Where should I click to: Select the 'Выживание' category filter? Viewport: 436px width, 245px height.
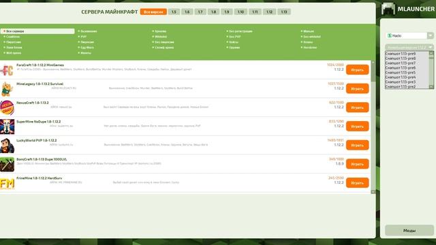pyautogui.click(x=89, y=31)
